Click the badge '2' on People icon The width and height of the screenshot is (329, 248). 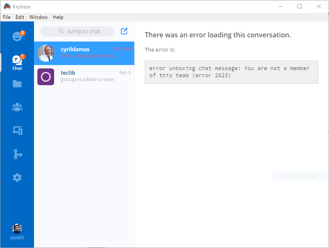tap(23, 33)
